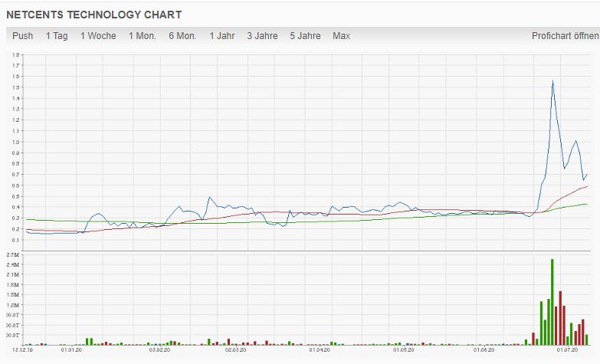Click the 01.06.20 date axis label
Image resolution: width=600 pixels, height=364 pixels.
484,350
